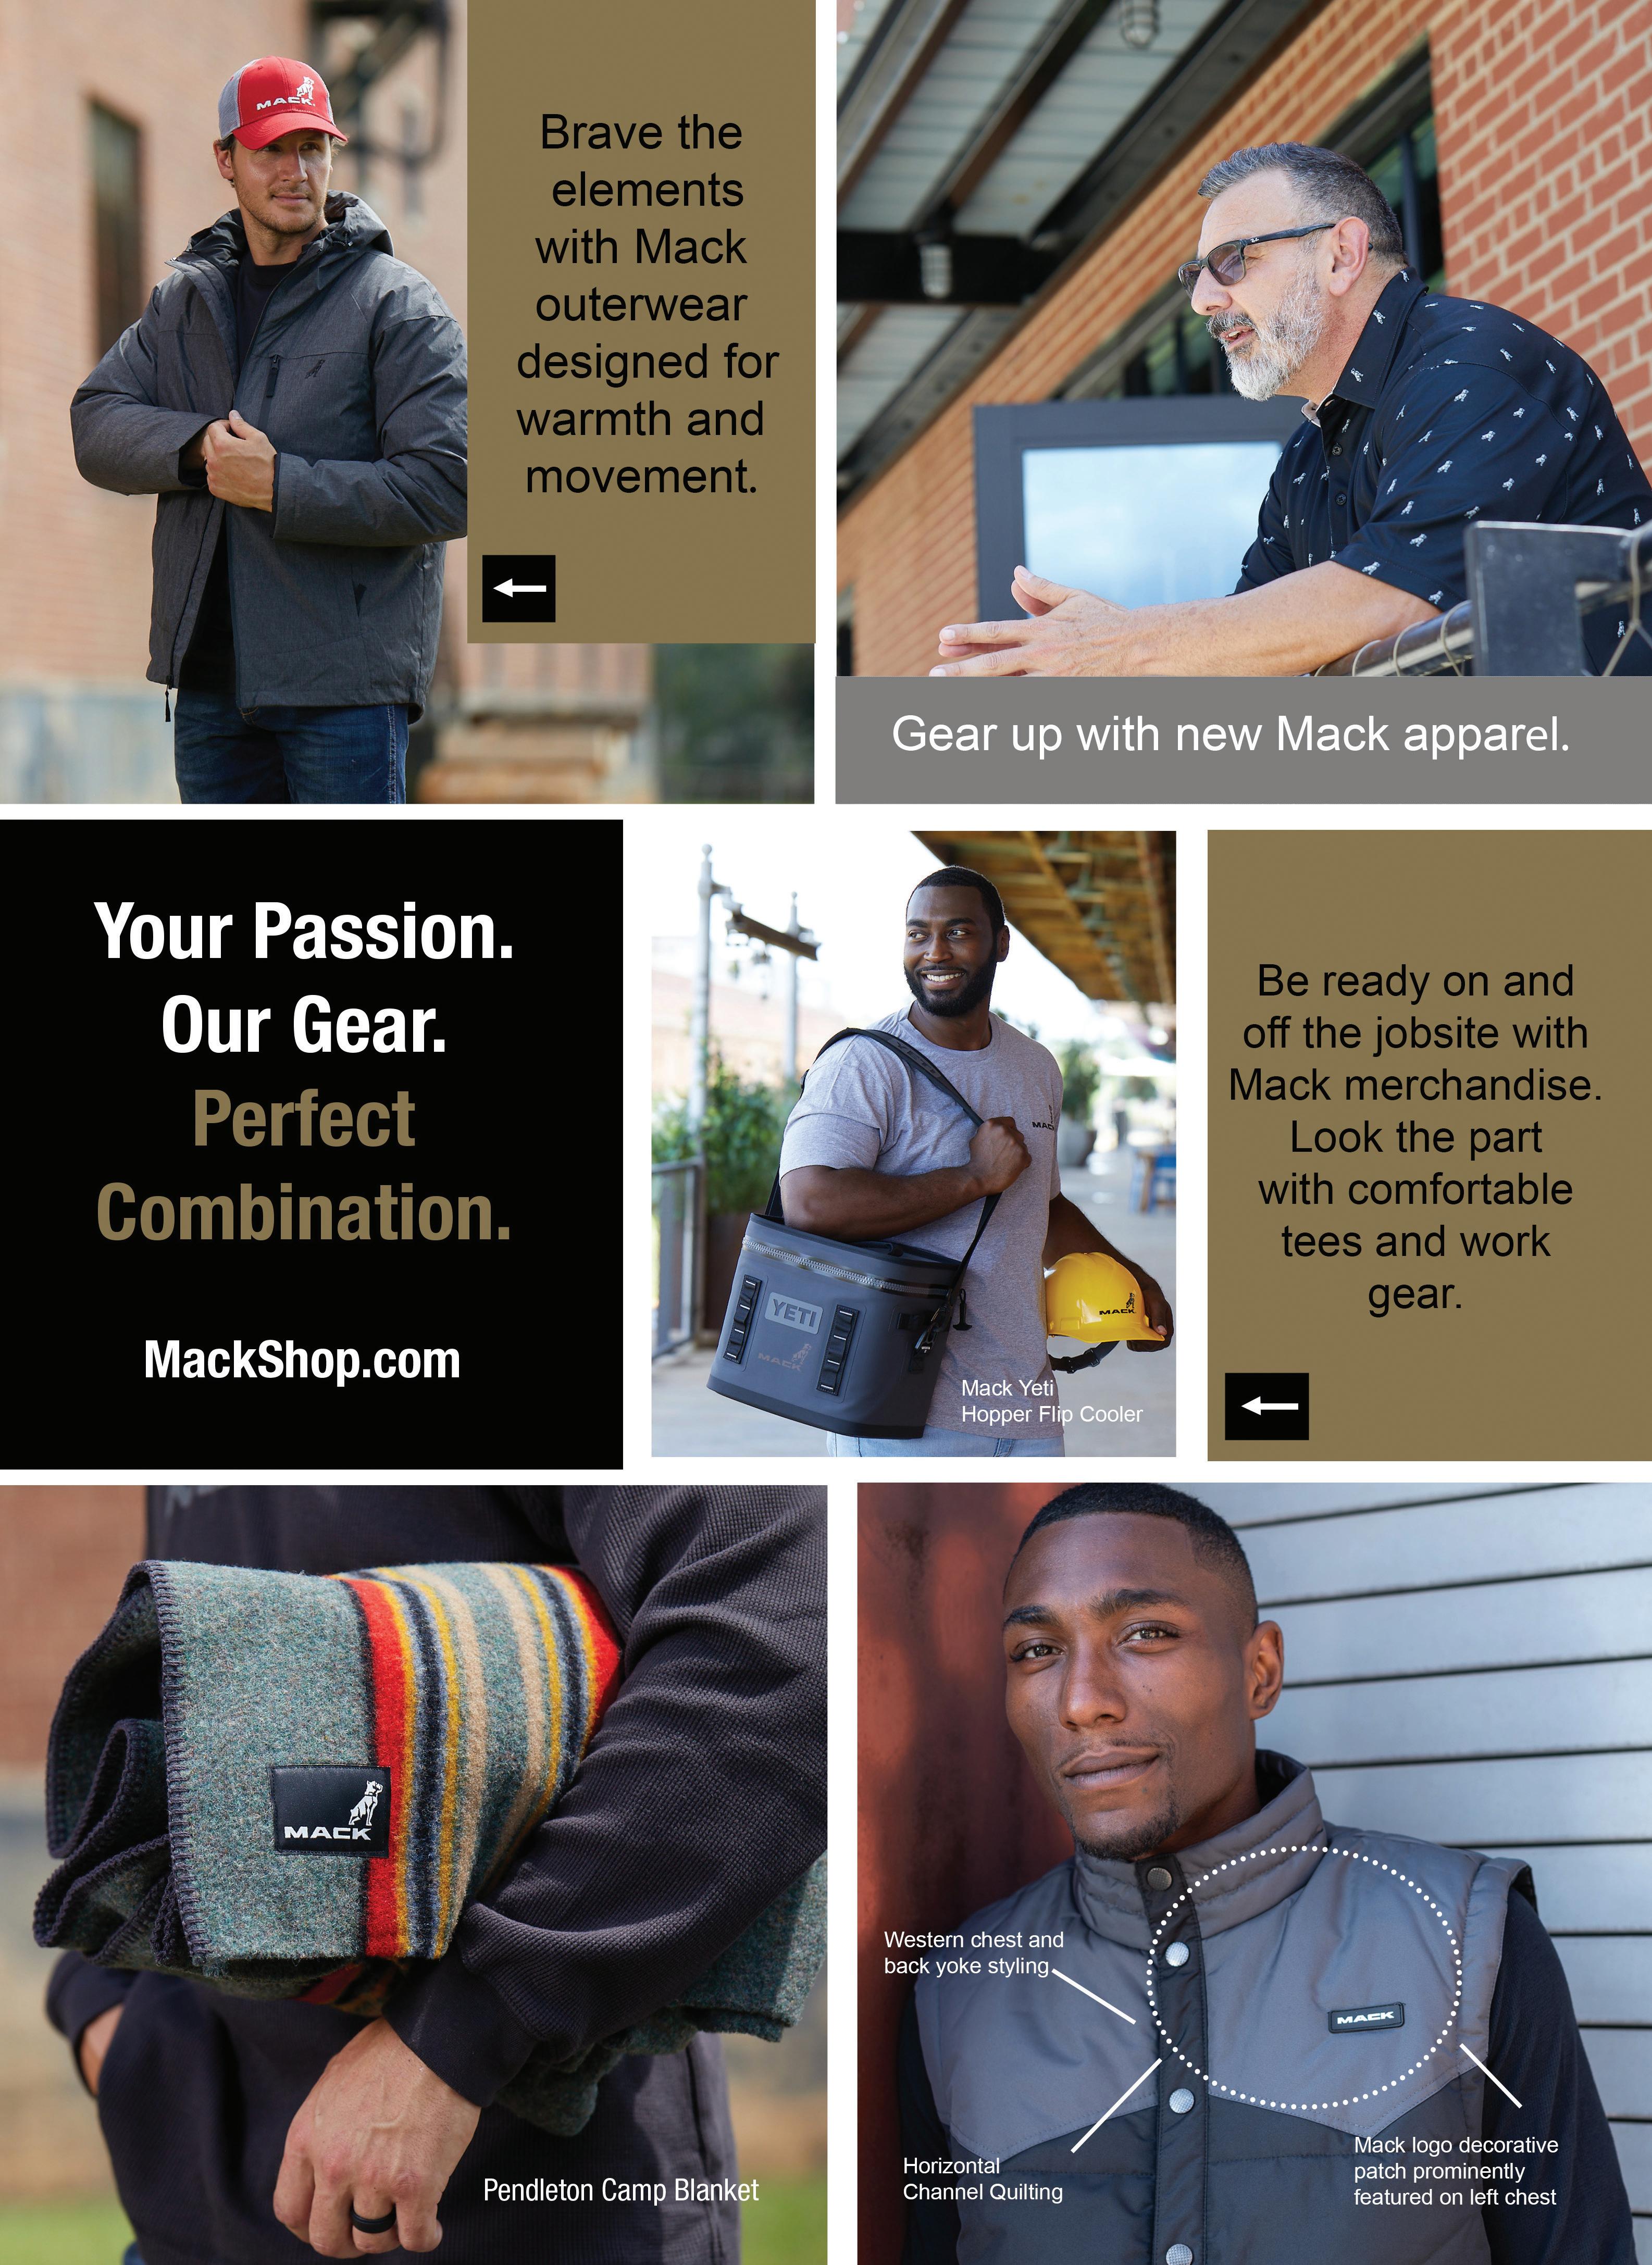Select the Mack Yeti Hopper Flip Cooler label
Screen dimensions: 1652x2265
(x=1052, y=1401)
